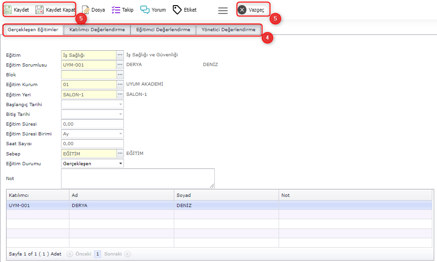This screenshot has width=437, height=262.
Task: Click UYUM AKADEMİ description text
Action: pos(144,84)
